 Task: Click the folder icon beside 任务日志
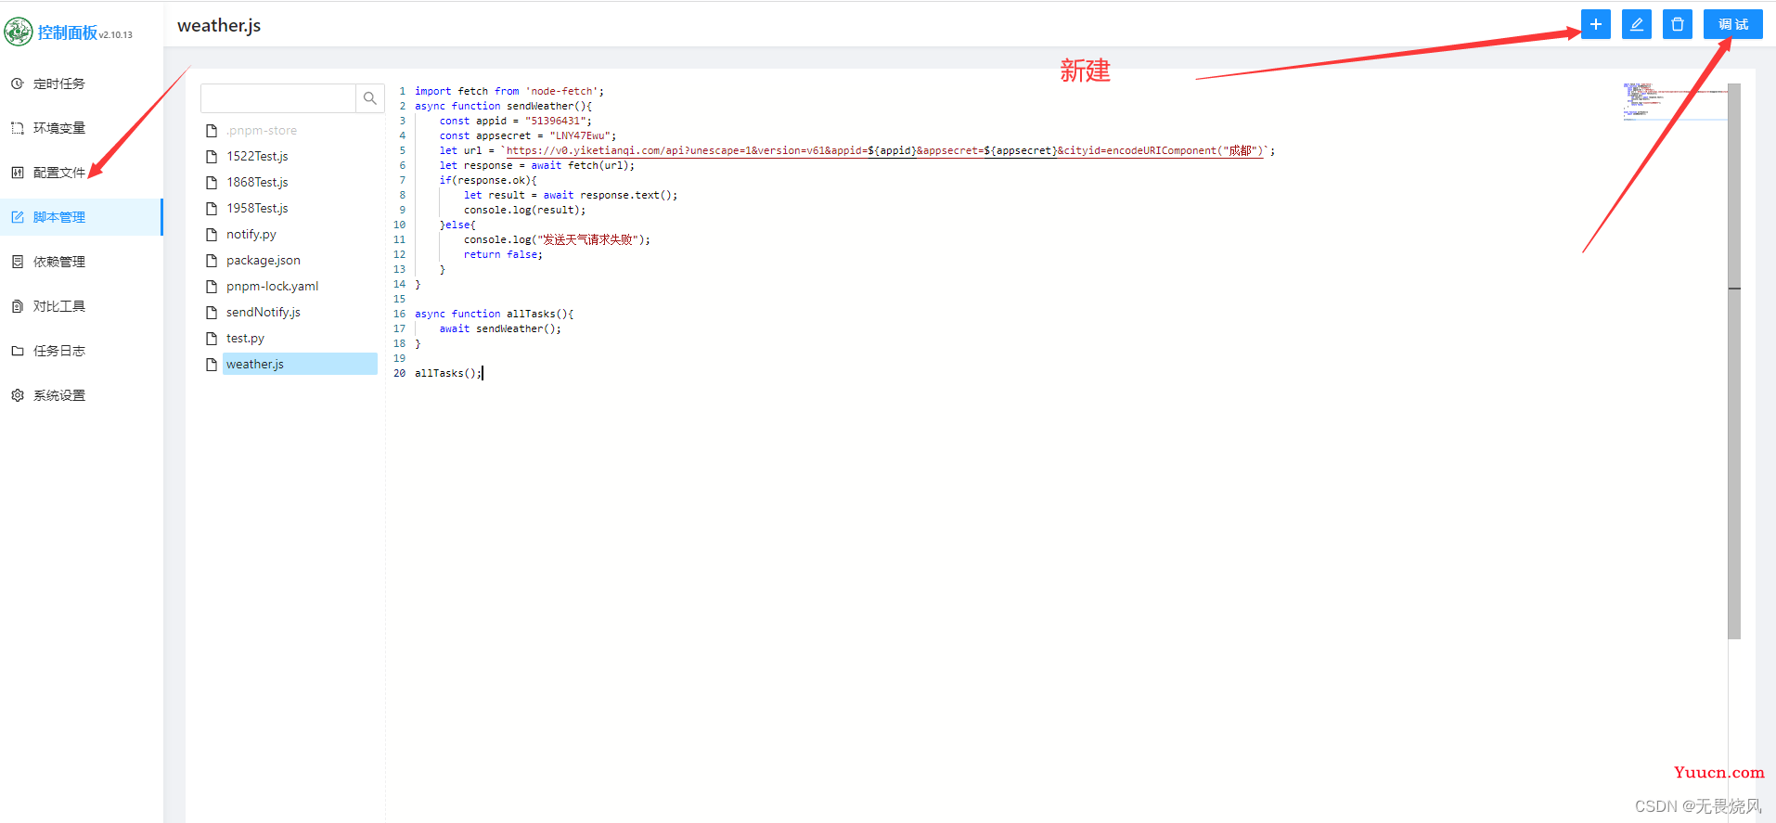click(18, 351)
